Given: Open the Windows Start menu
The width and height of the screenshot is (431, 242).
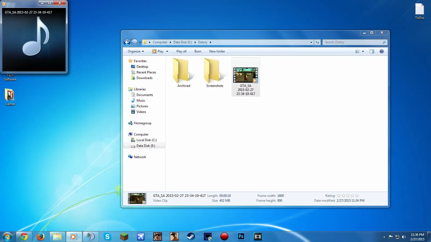Looking at the screenshot, I should (7, 237).
